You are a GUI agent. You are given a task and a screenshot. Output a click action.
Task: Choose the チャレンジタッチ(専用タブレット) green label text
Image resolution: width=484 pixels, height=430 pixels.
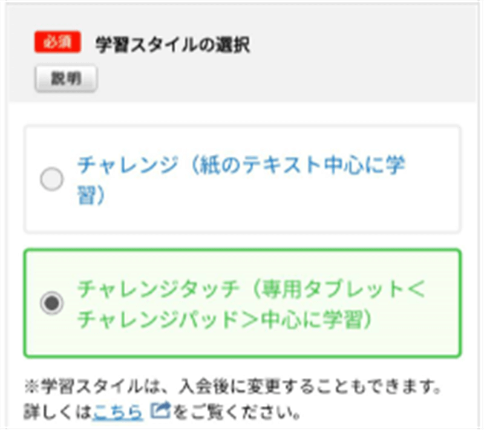point(251,304)
